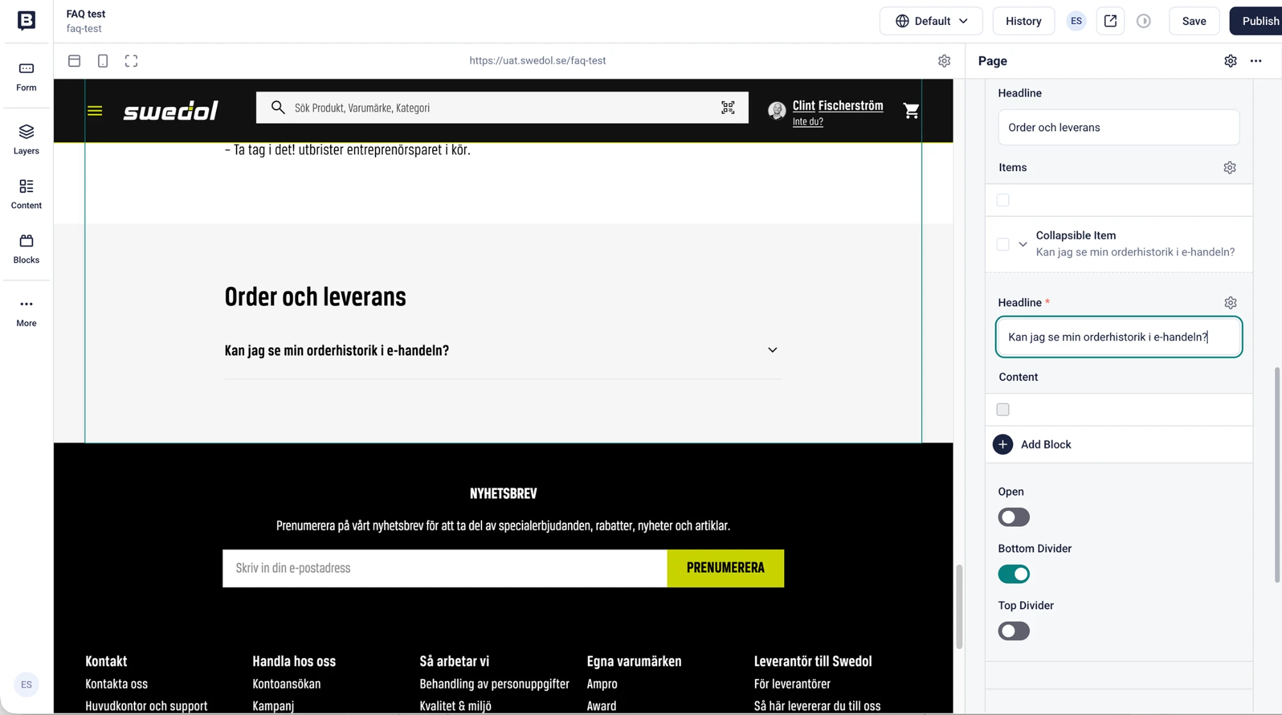
Task: Open Headline field settings gear
Action: [1230, 302]
